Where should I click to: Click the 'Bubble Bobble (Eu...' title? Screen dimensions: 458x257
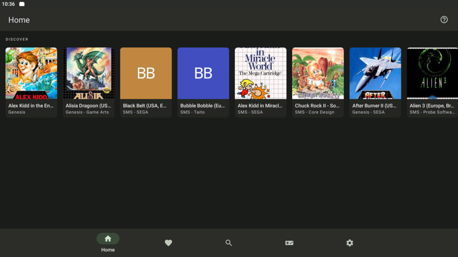(203, 106)
